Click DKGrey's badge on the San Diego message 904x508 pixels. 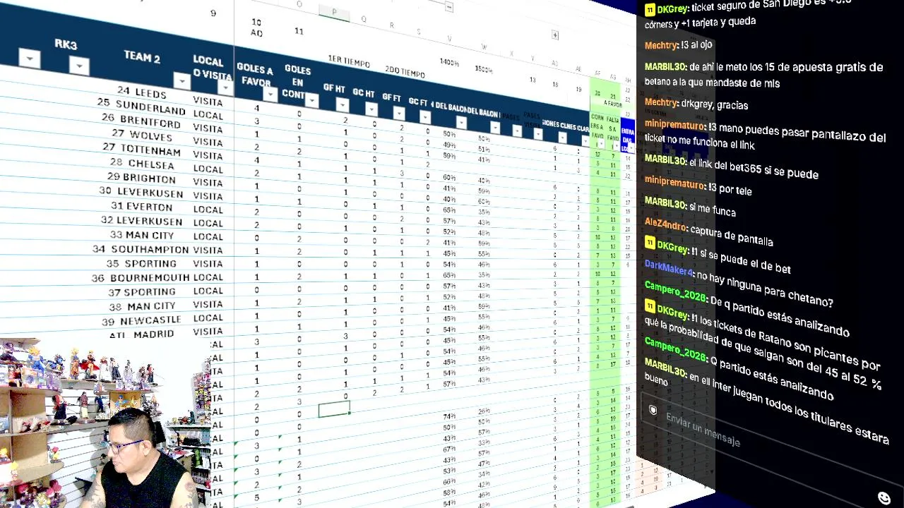coord(650,9)
